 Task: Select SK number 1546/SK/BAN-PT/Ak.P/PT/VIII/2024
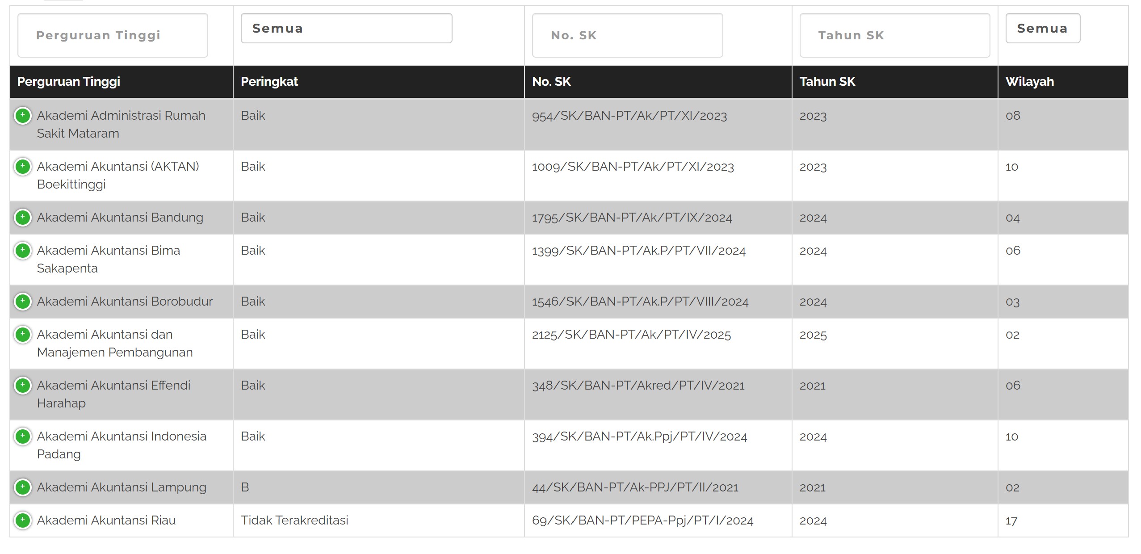pos(640,302)
